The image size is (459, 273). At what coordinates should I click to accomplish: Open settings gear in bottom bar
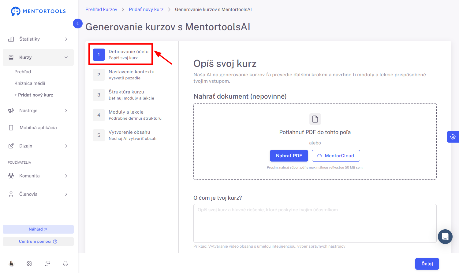pos(29,263)
